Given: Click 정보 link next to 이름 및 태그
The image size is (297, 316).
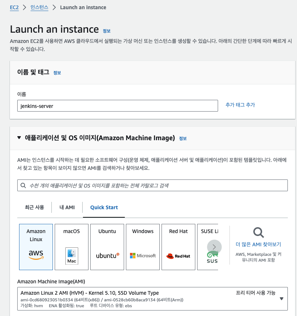Looking at the screenshot, I should coord(57,73).
